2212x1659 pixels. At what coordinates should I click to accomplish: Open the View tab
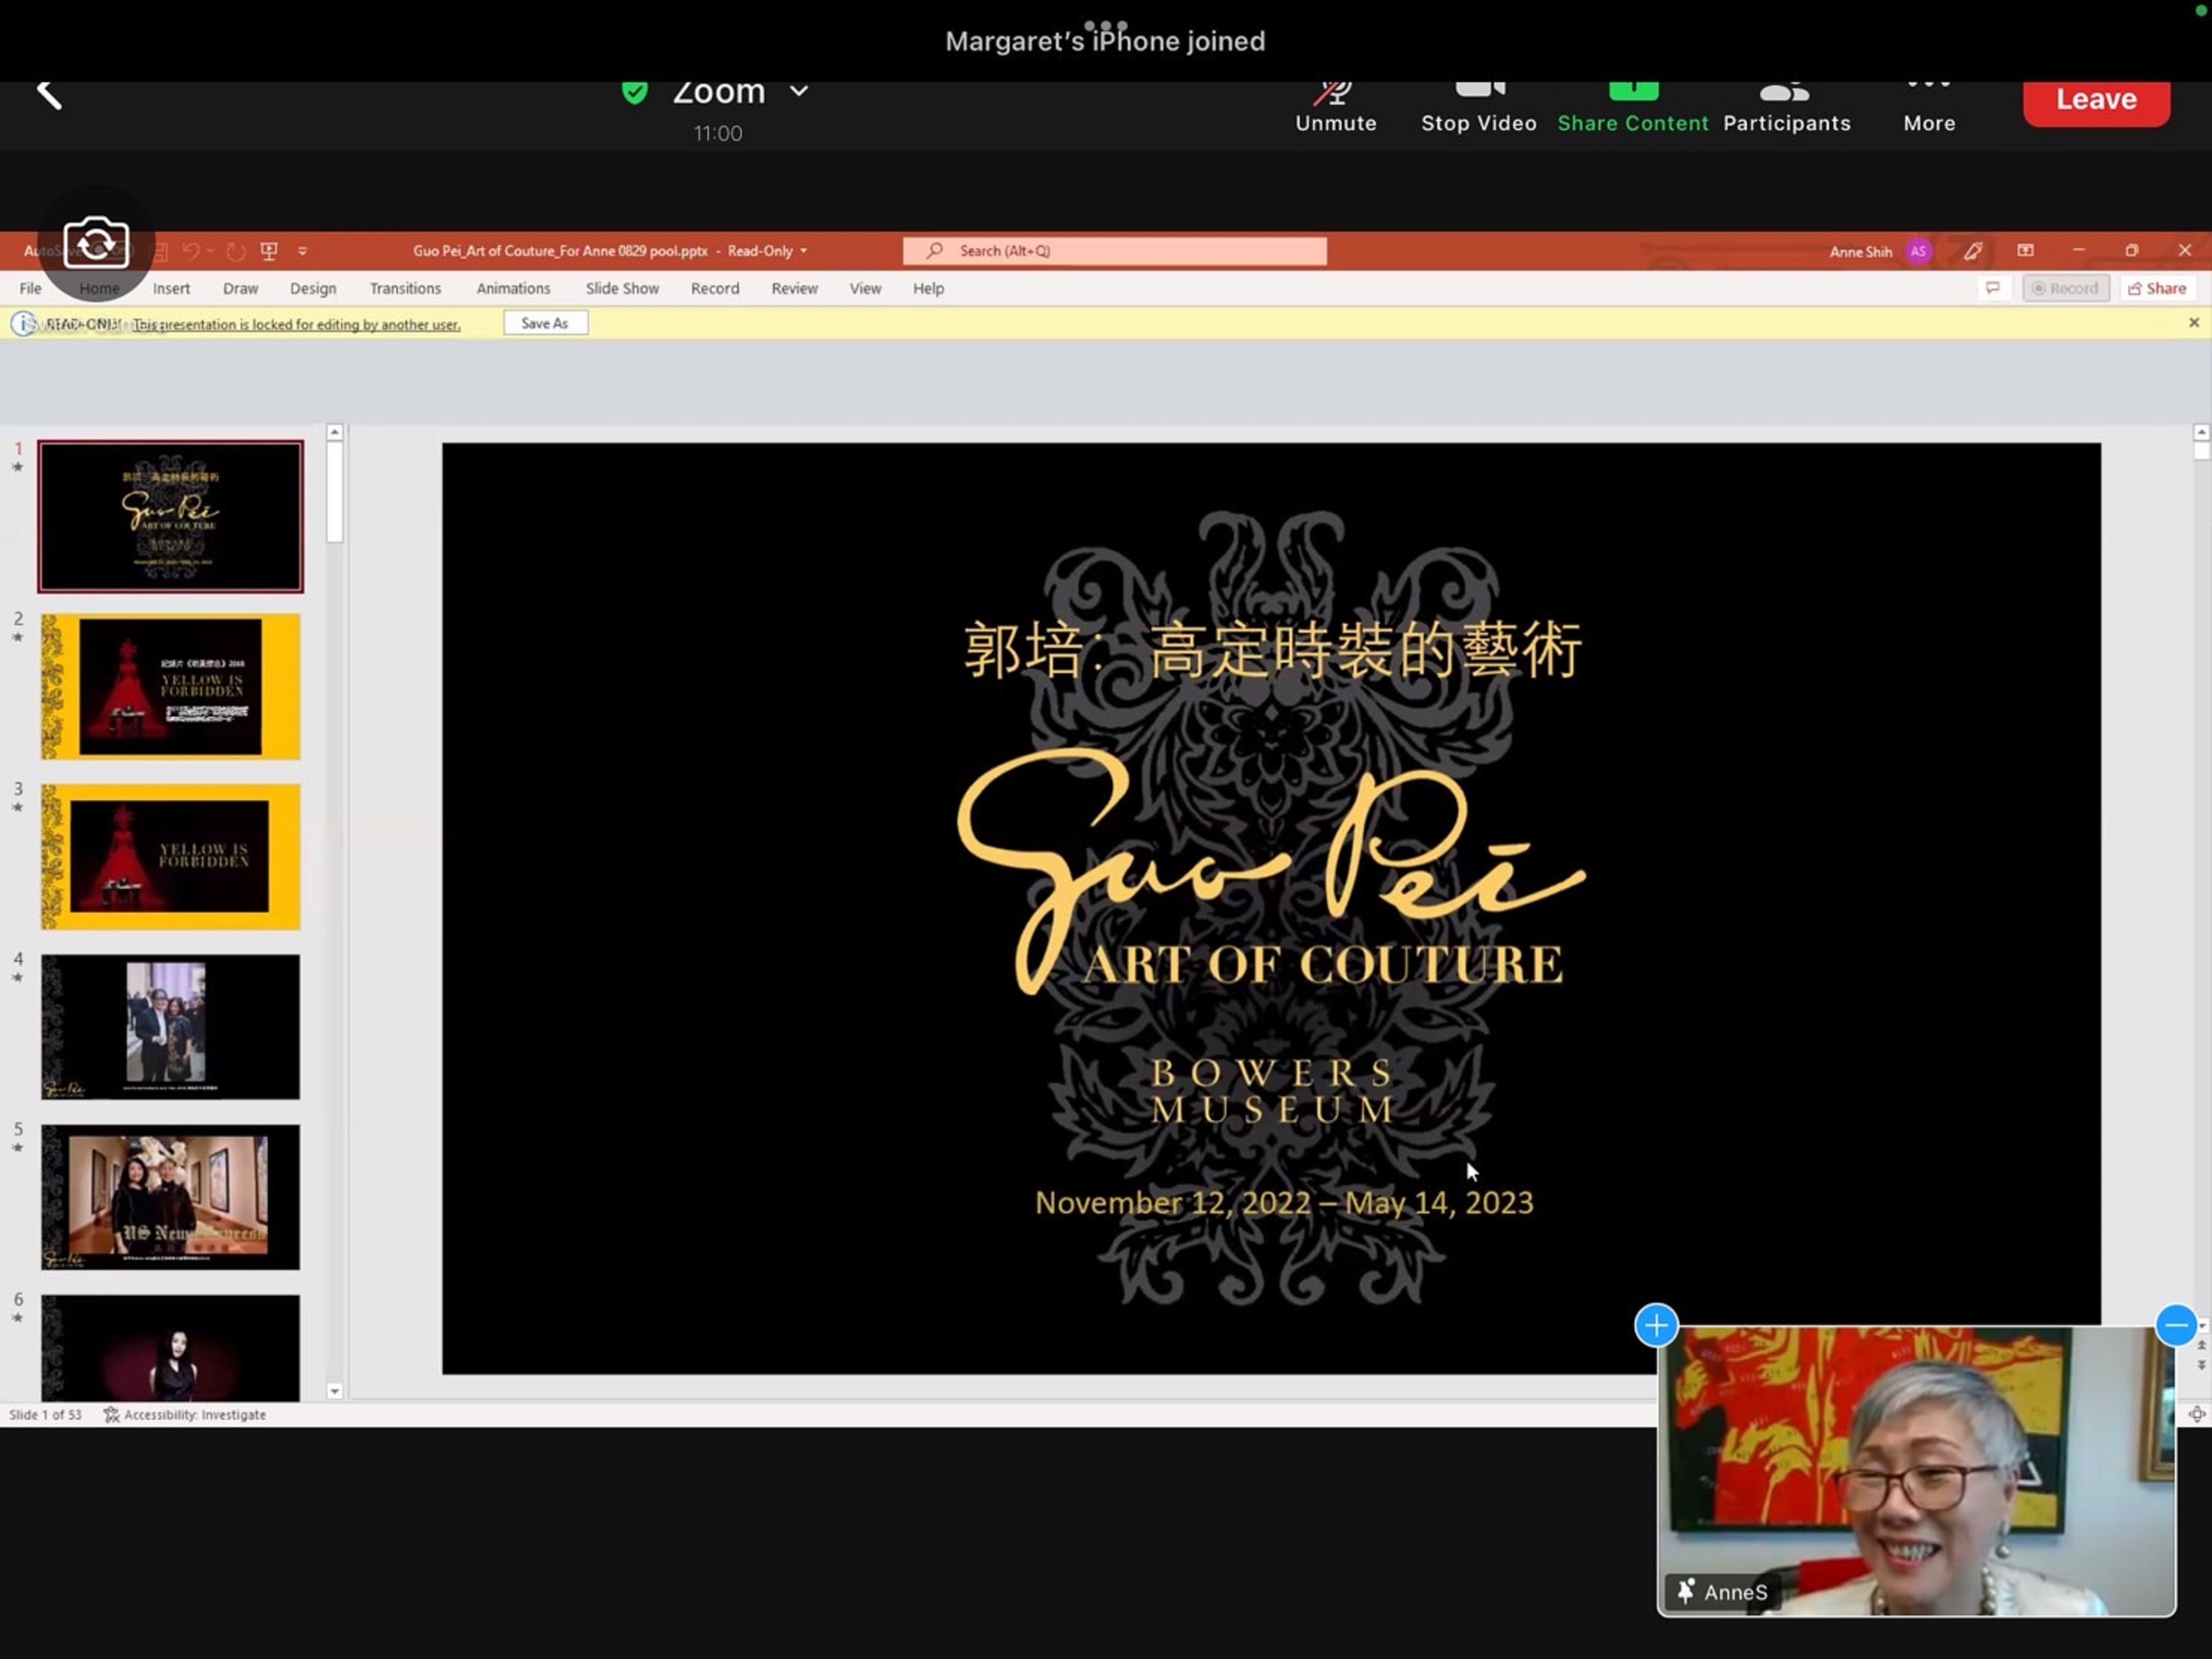tap(865, 288)
